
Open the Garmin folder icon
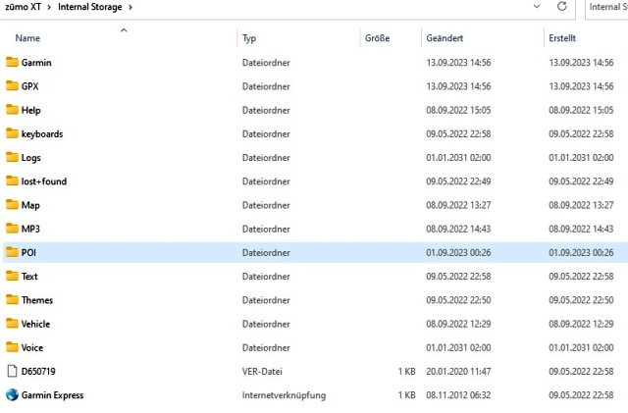click(x=12, y=62)
